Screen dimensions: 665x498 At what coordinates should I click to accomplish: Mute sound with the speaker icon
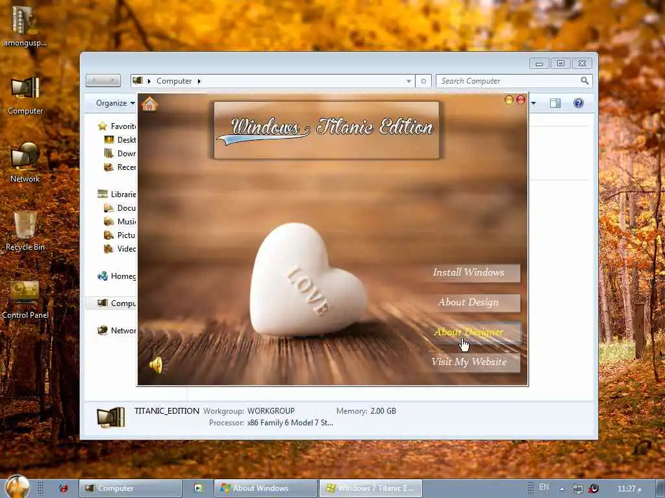point(156,364)
